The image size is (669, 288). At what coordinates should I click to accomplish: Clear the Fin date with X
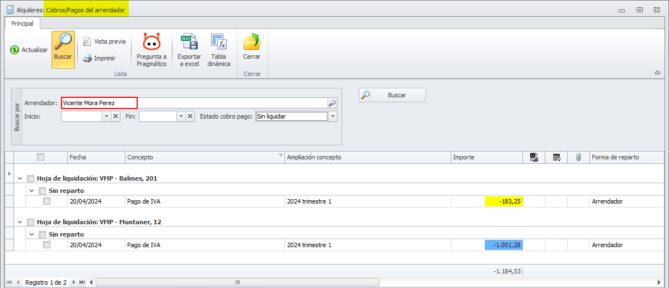(191, 116)
